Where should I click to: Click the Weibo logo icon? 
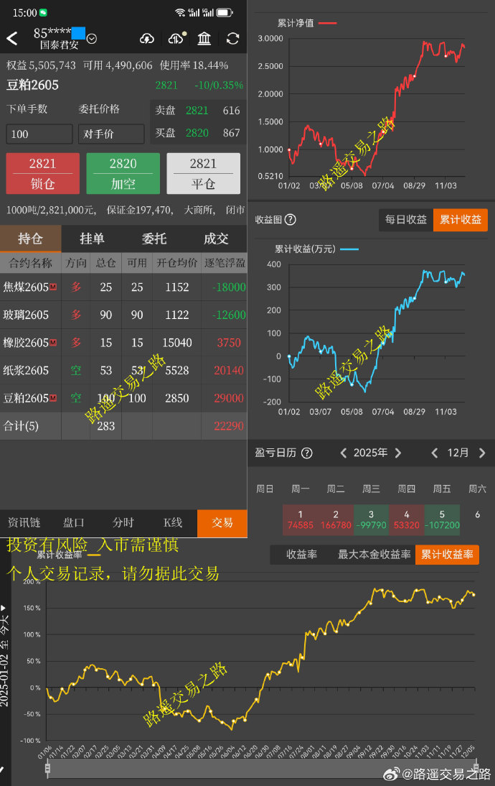[392, 773]
